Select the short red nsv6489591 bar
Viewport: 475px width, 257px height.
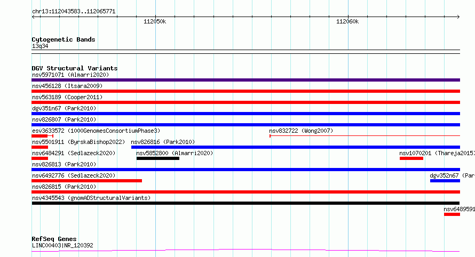tap(452, 214)
